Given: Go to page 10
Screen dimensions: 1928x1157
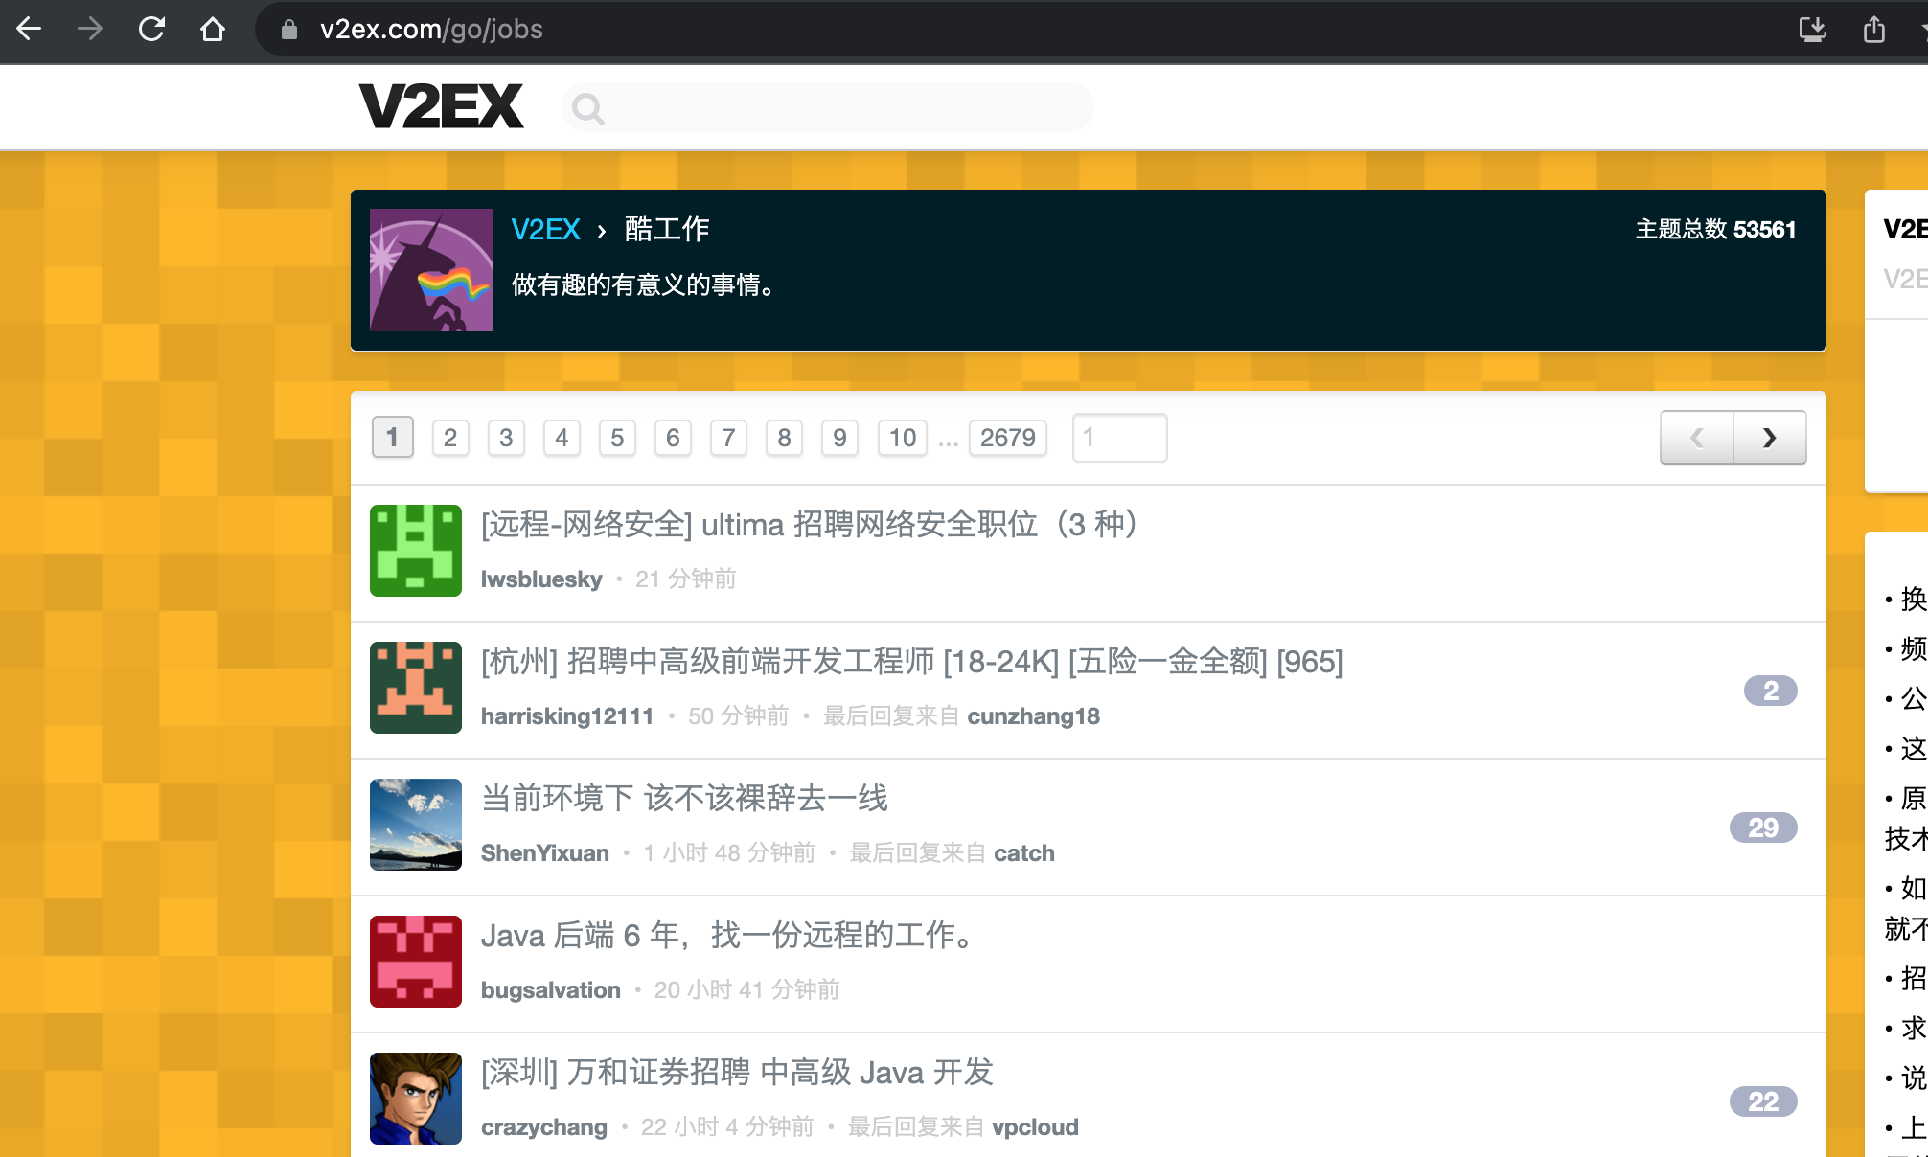Looking at the screenshot, I should click(903, 438).
